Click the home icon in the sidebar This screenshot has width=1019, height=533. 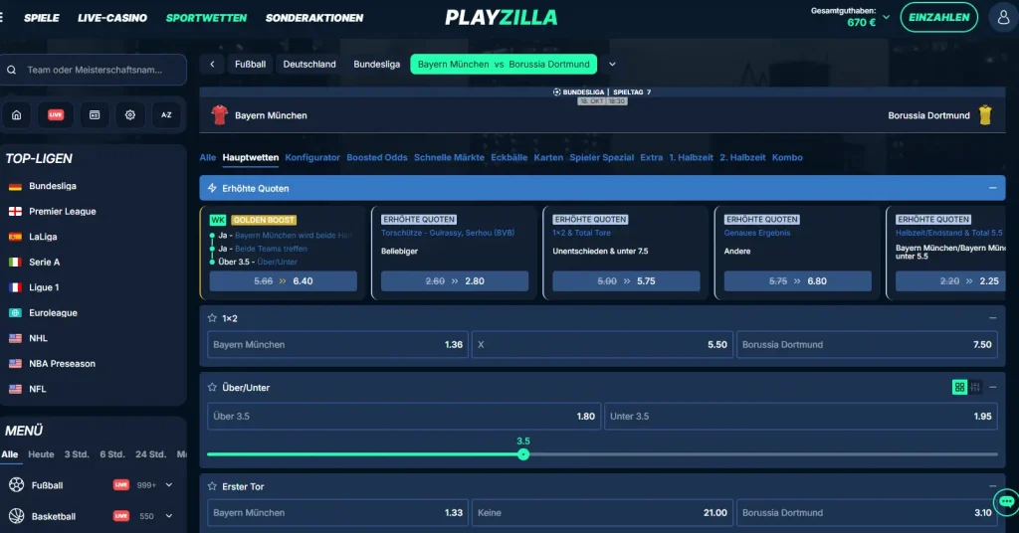[16, 115]
